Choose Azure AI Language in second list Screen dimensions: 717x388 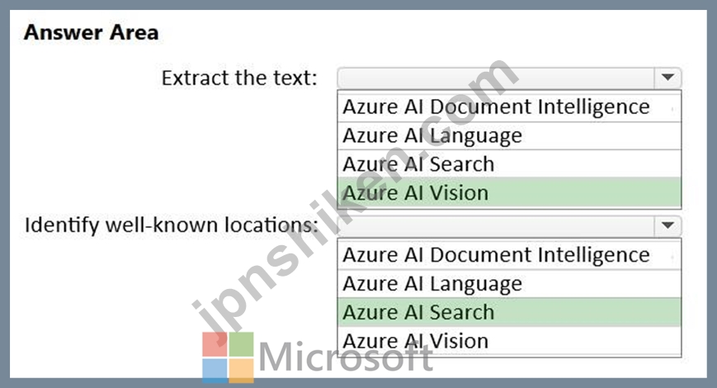[x=509, y=284]
